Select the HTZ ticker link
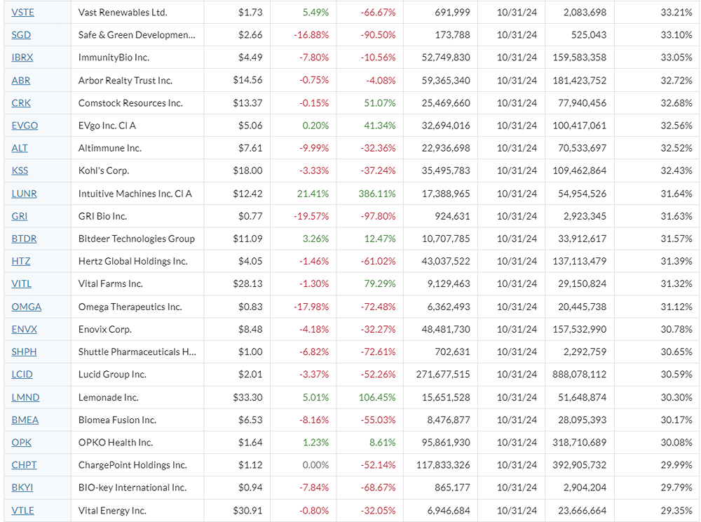 tap(21, 261)
